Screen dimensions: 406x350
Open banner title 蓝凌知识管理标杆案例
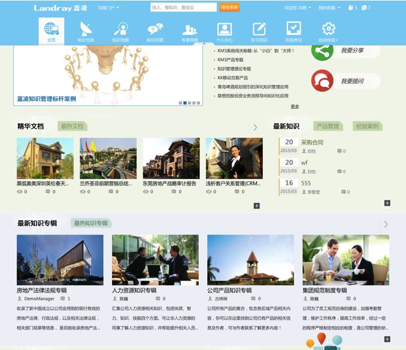[47, 99]
